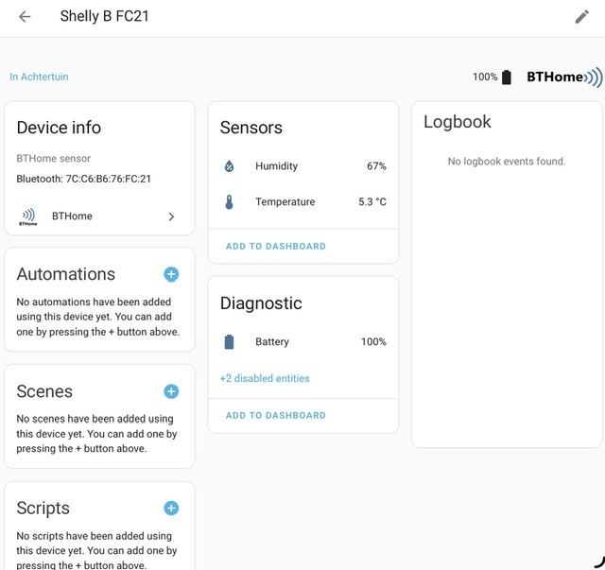This screenshot has height=570, width=605.
Task: Go back using the arrow icon
Action: coord(25,17)
